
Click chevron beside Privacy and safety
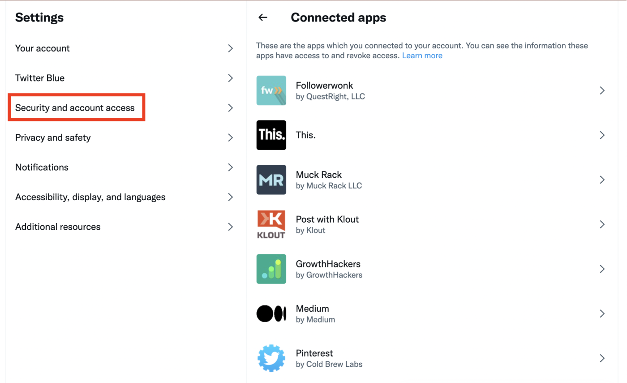(x=231, y=138)
